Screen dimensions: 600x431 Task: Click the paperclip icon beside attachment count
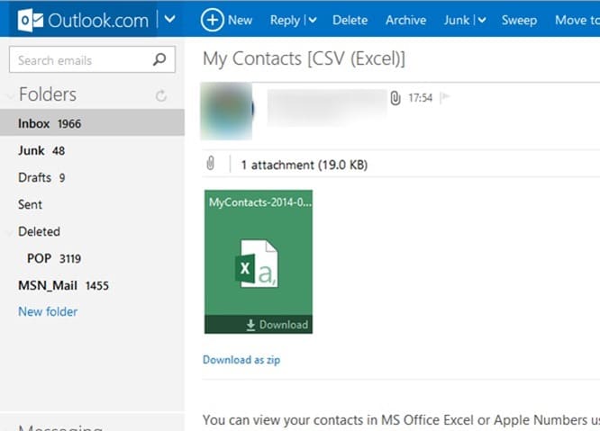(x=210, y=163)
